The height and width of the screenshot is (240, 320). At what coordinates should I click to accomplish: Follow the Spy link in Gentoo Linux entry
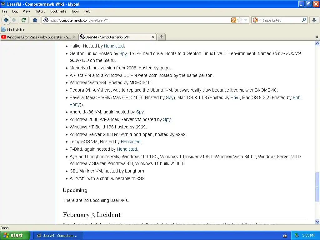click(123, 53)
